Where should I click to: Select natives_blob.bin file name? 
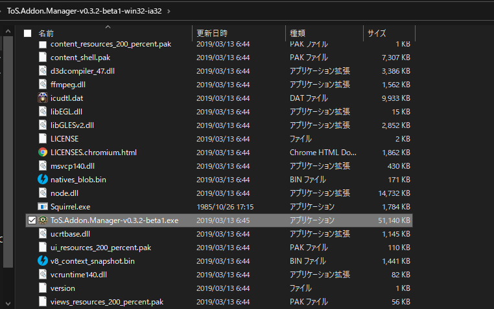point(78,179)
